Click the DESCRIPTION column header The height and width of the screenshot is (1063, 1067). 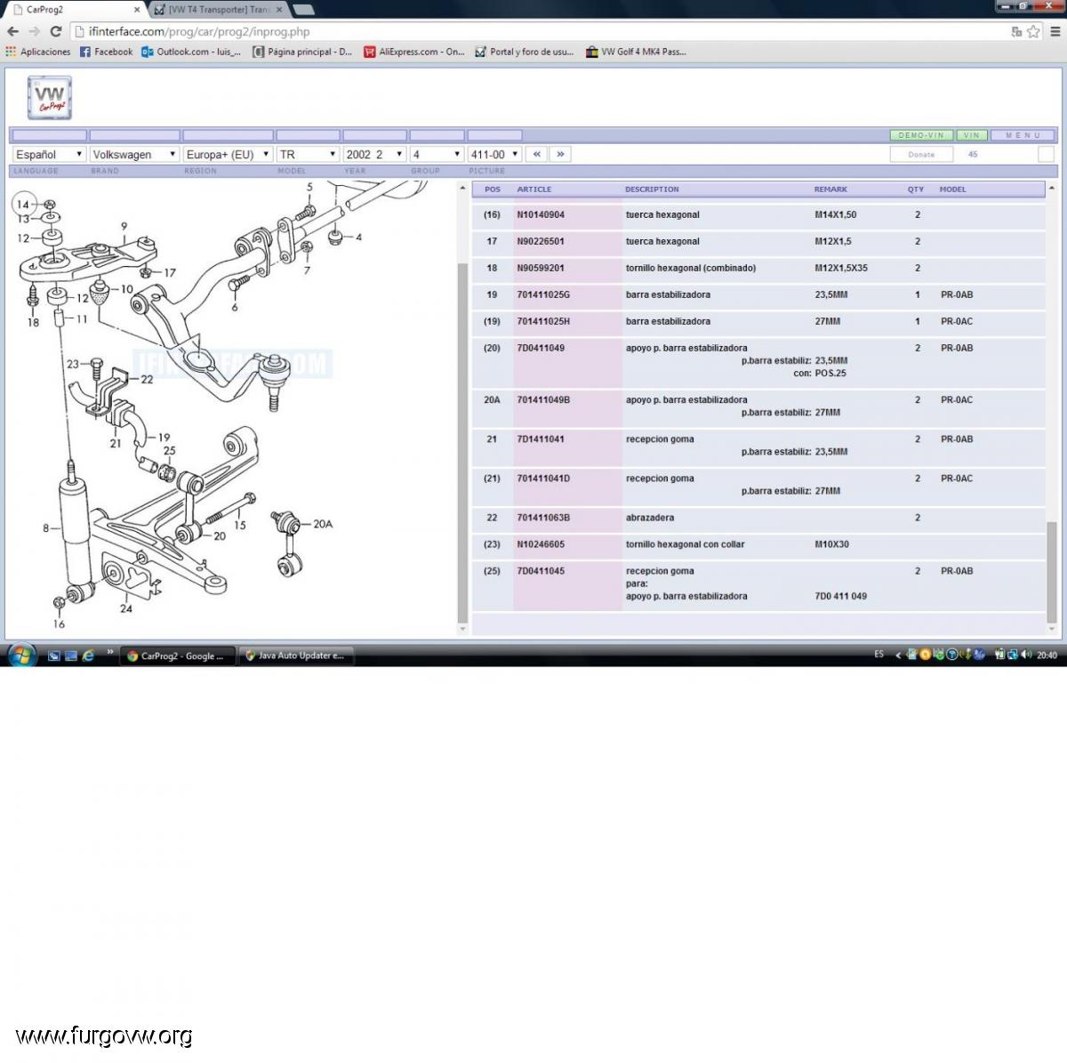[x=652, y=189]
